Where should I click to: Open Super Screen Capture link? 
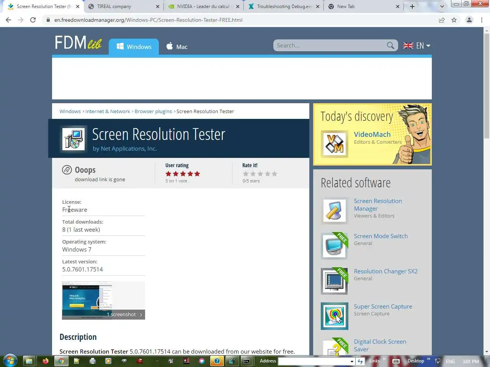383,306
